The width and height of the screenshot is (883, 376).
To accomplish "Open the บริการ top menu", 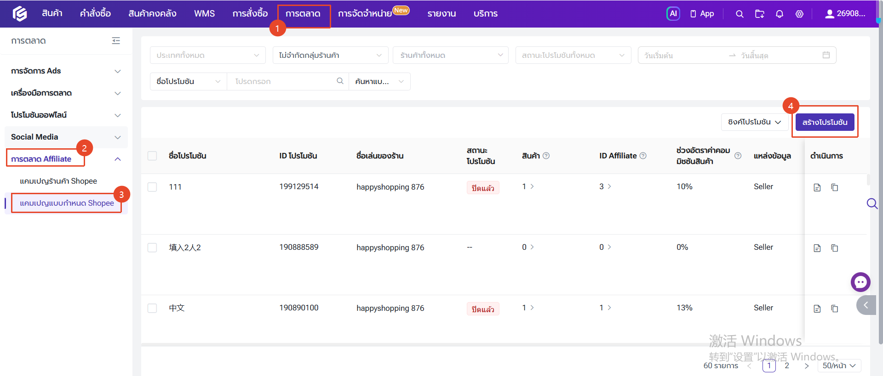I will pos(486,14).
